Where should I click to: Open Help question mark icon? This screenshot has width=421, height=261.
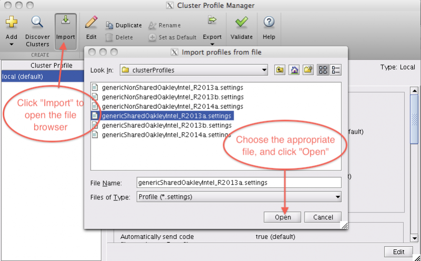click(x=269, y=22)
